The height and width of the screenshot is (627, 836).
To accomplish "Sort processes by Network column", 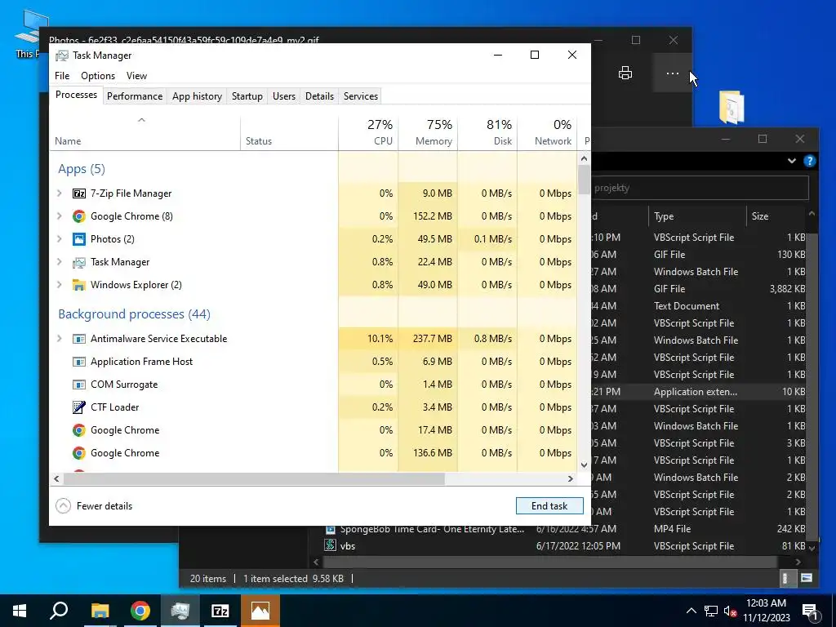I will coord(547,132).
